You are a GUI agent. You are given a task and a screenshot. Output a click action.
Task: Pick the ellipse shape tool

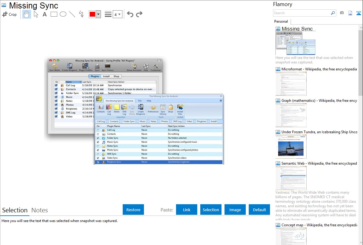63,14
